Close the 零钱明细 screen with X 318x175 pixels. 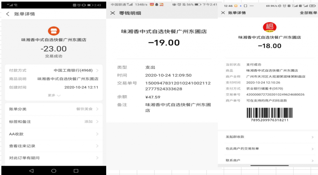pyautogui.click(x=113, y=13)
